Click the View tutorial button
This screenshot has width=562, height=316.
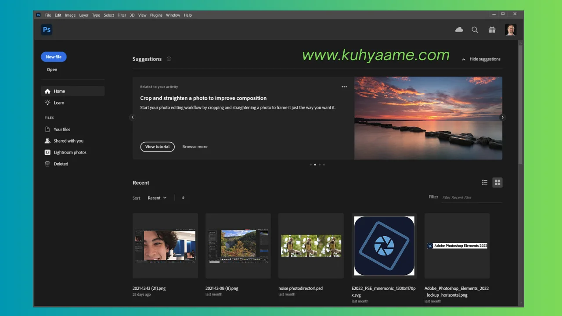(157, 147)
